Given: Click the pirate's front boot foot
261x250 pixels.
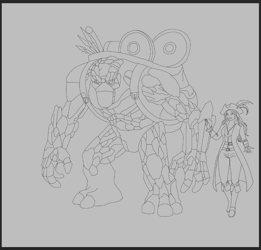Looking at the screenshot, I should (231, 213).
